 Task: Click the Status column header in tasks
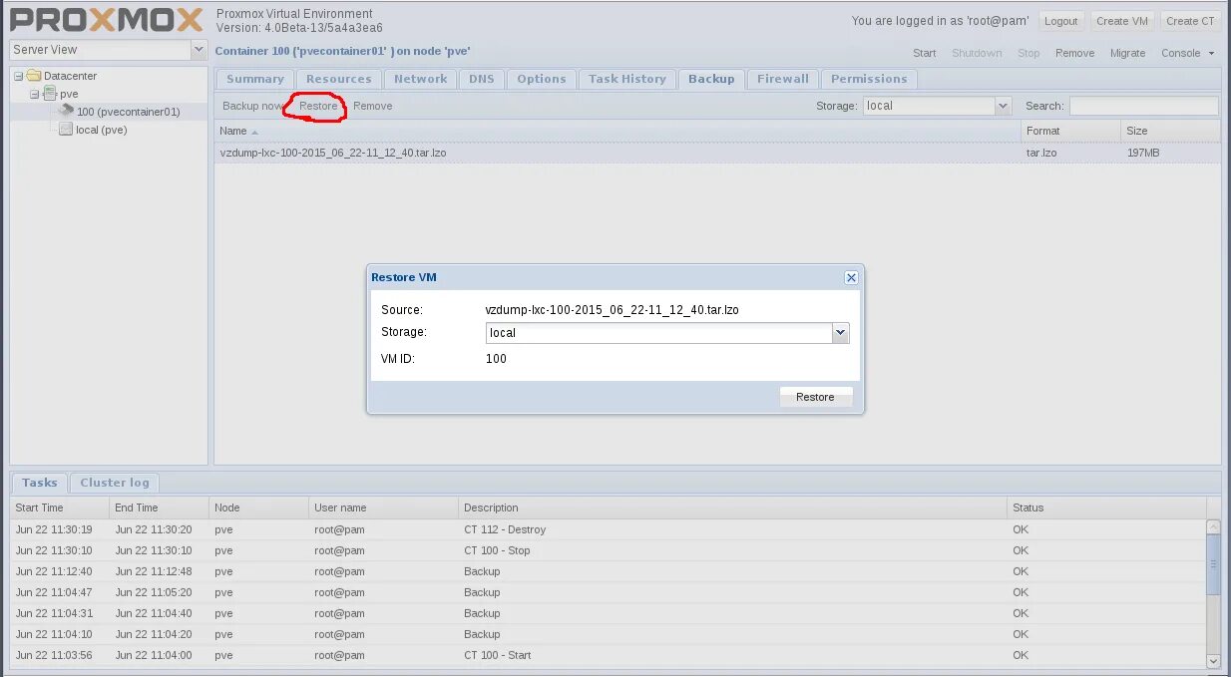point(1106,508)
